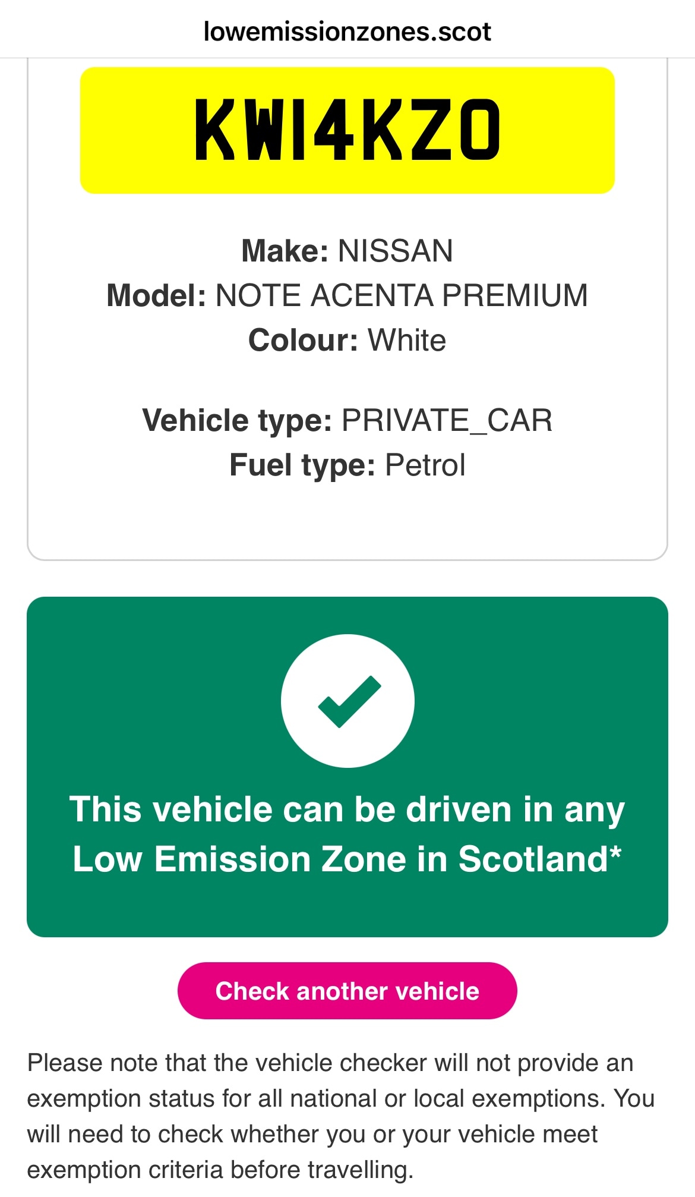Click the 'Low Emission Zone in Scotland' line
Screen dimensions: 695x1197
coord(340,859)
